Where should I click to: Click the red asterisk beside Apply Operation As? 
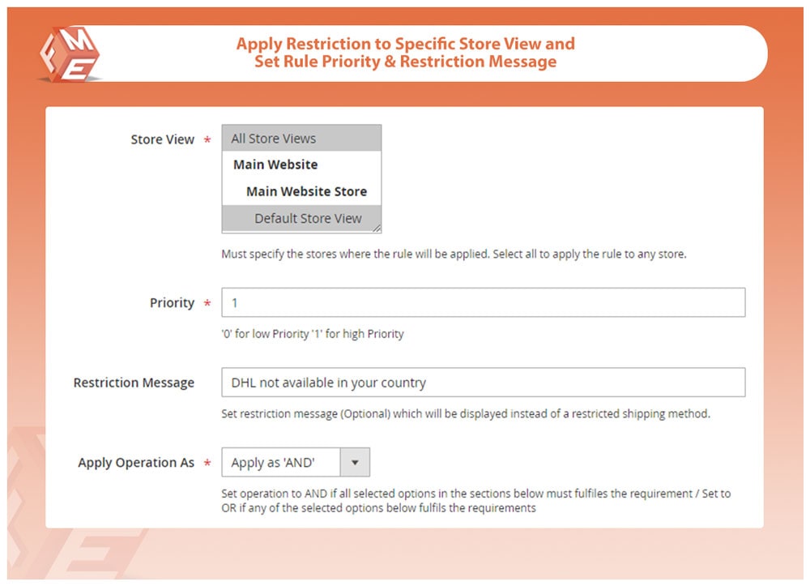pyautogui.click(x=207, y=464)
